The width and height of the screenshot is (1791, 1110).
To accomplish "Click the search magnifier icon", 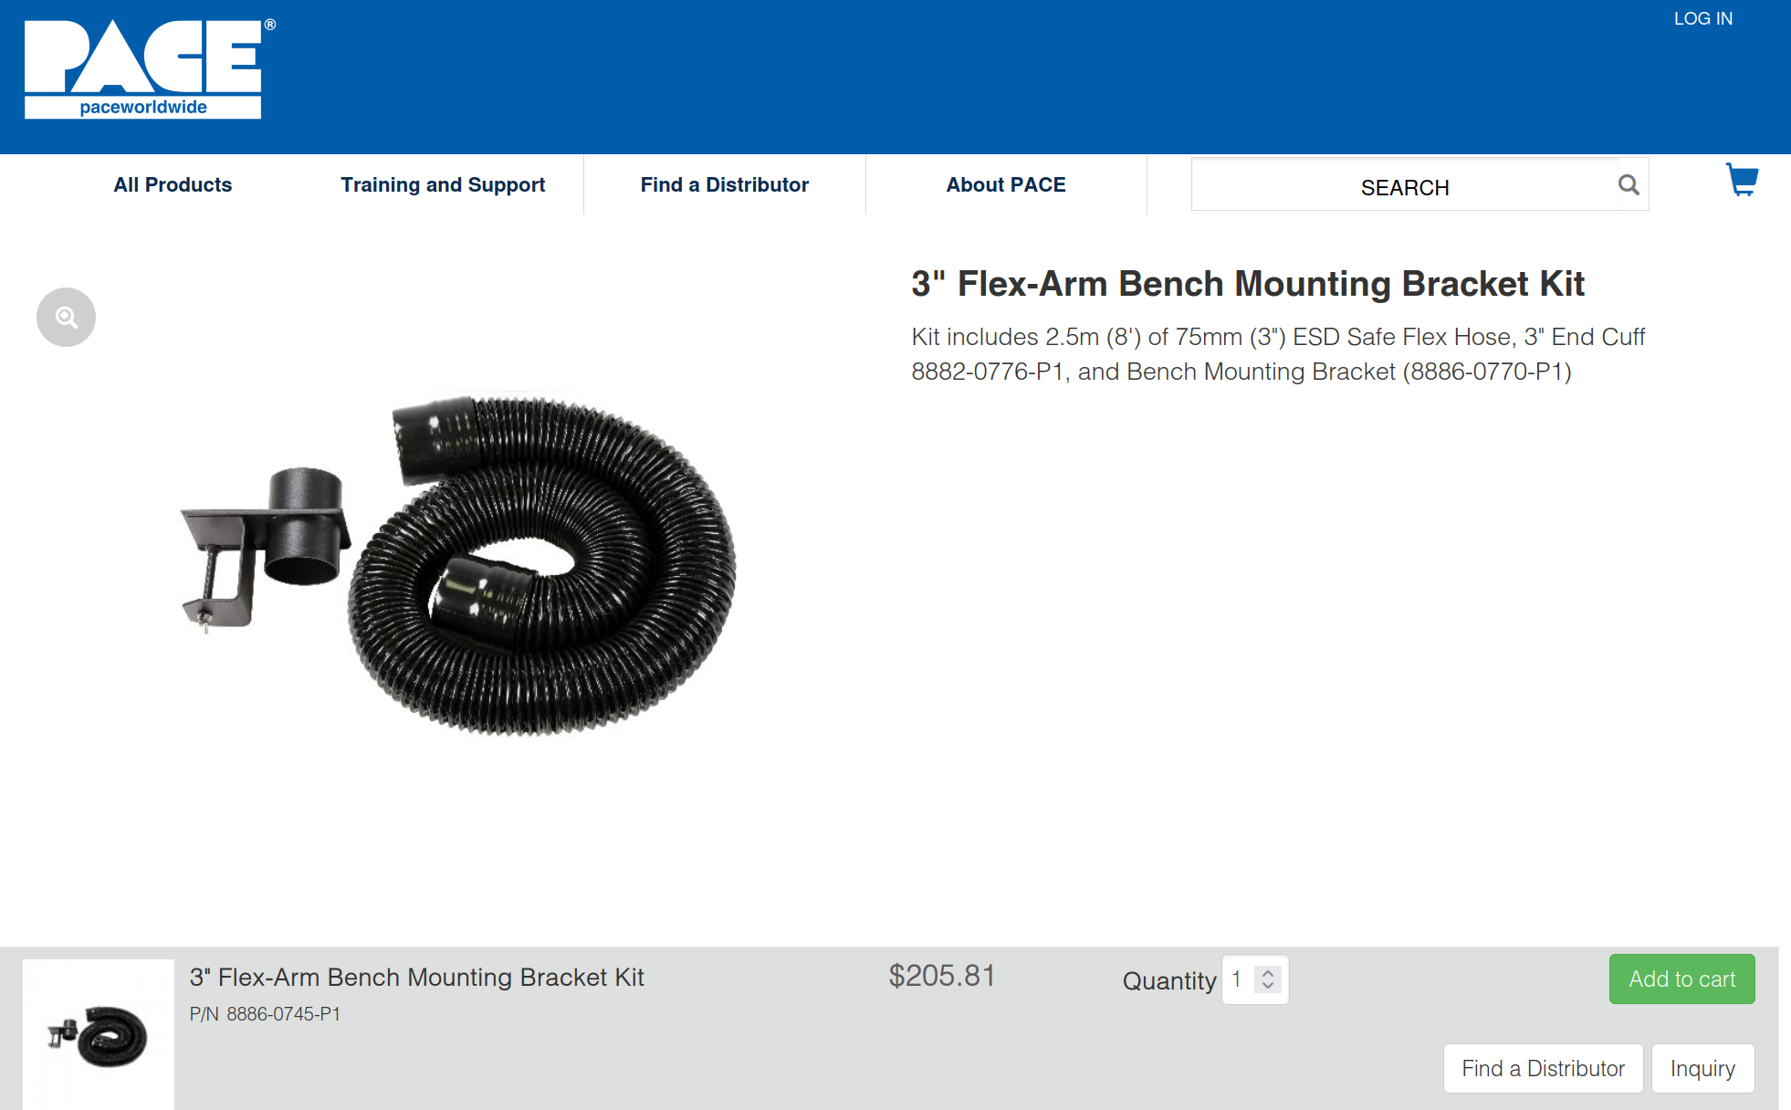I will click(x=1629, y=185).
